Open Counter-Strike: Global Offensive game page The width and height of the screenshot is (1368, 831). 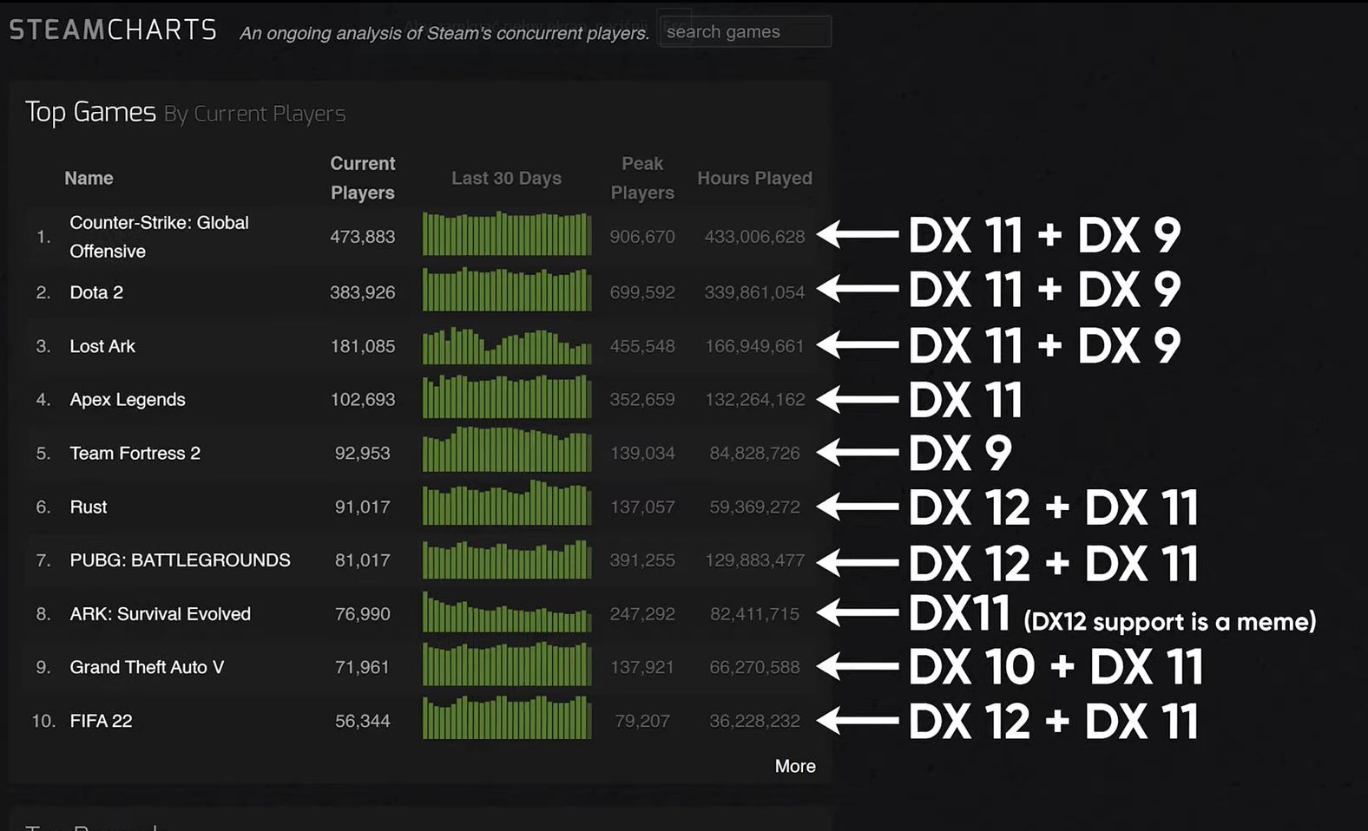click(x=159, y=237)
